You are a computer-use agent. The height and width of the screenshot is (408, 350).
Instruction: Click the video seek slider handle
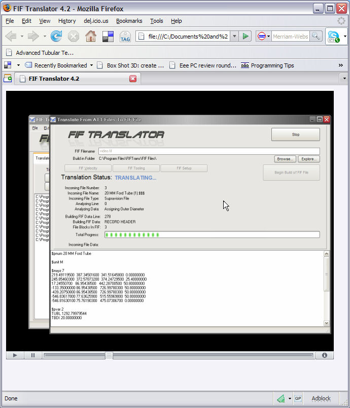click(109, 355)
